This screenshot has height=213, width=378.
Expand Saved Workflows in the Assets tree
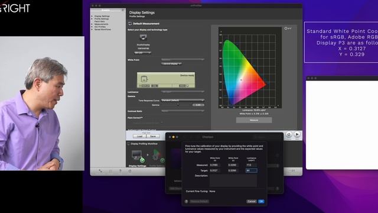[92, 30]
